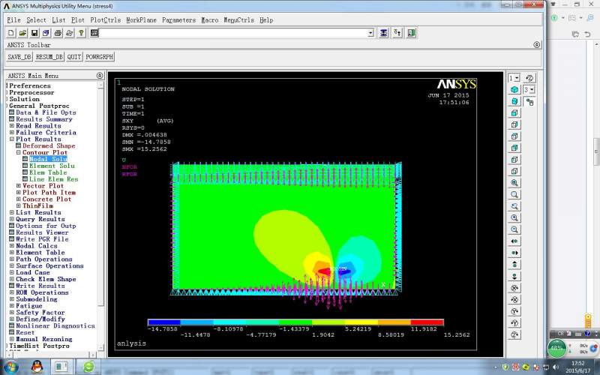
Task: Open the PlotCtrls menu
Action: [x=106, y=20]
